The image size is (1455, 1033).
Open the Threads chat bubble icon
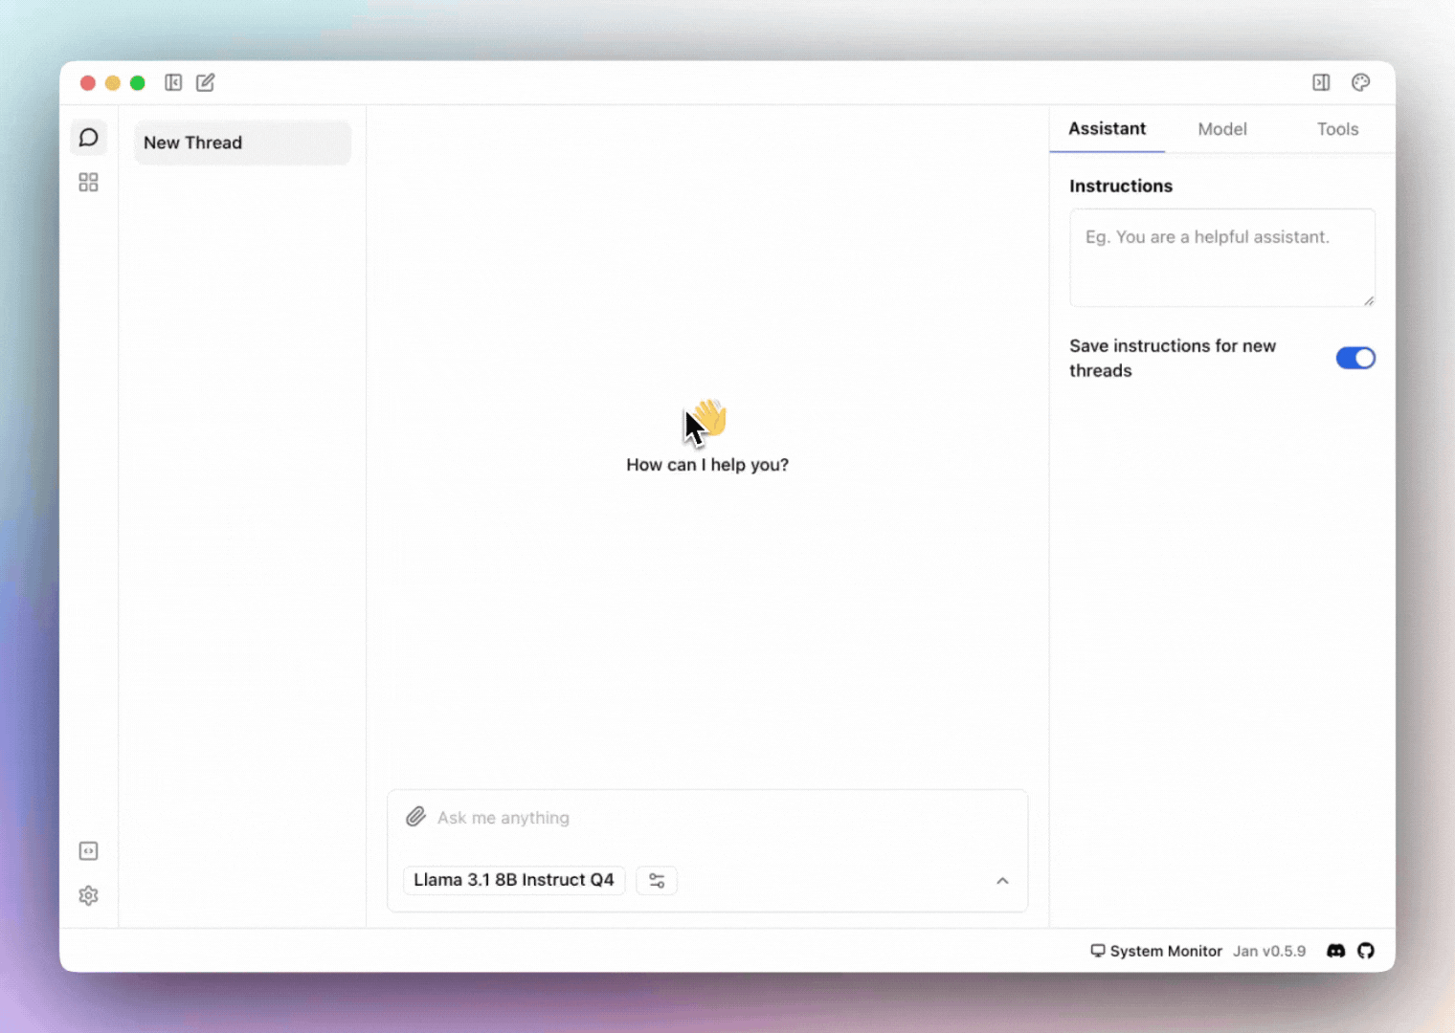point(88,138)
